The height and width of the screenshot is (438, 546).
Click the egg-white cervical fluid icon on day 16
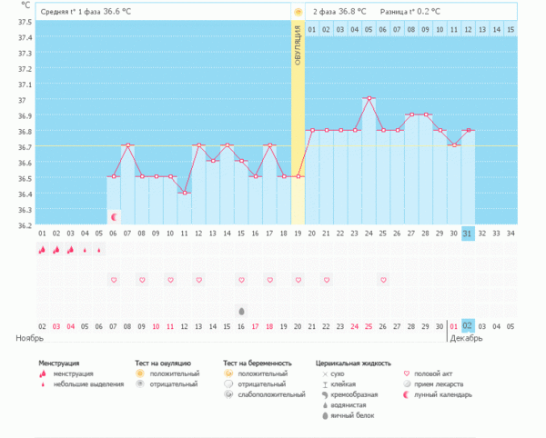pyautogui.click(x=241, y=310)
